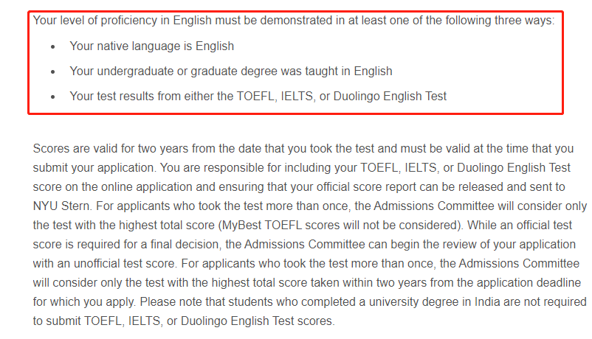Image resolution: width=592 pixels, height=339 pixels.
Task: Click 'Admissions Committee will consider only' text
Action: tap(481, 206)
